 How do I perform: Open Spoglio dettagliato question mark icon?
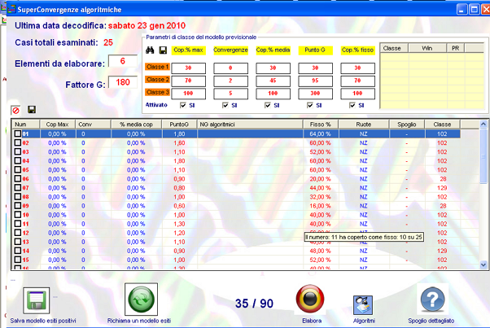click(x=433, y=300)
